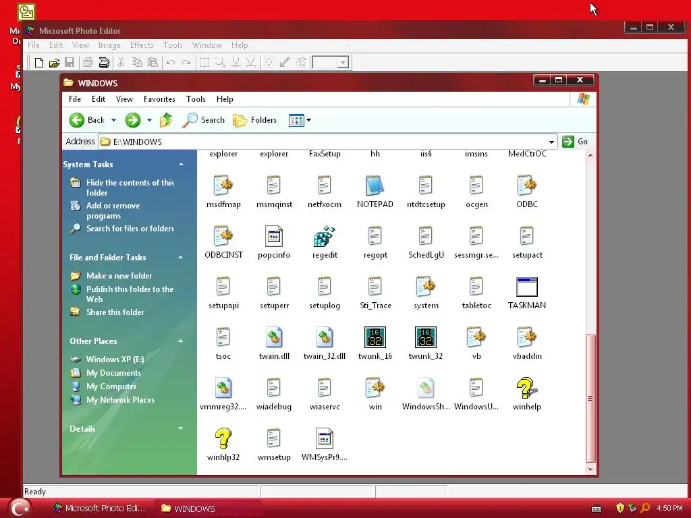Image resolution: width=691 pixels, height=518 pixels.
Task: Click Scan icon in Photo Editor toolbar
Action: [x=104, y=63]
